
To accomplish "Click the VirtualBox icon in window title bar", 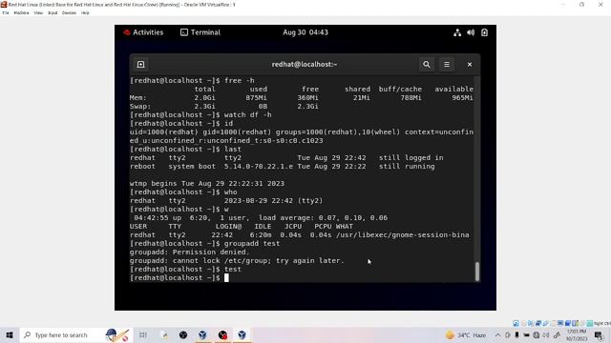I will [4, 4].
